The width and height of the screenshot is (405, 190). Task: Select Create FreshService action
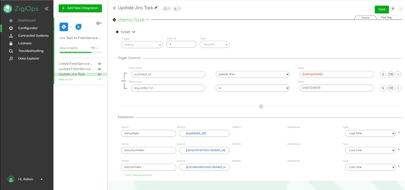point(75,64)
